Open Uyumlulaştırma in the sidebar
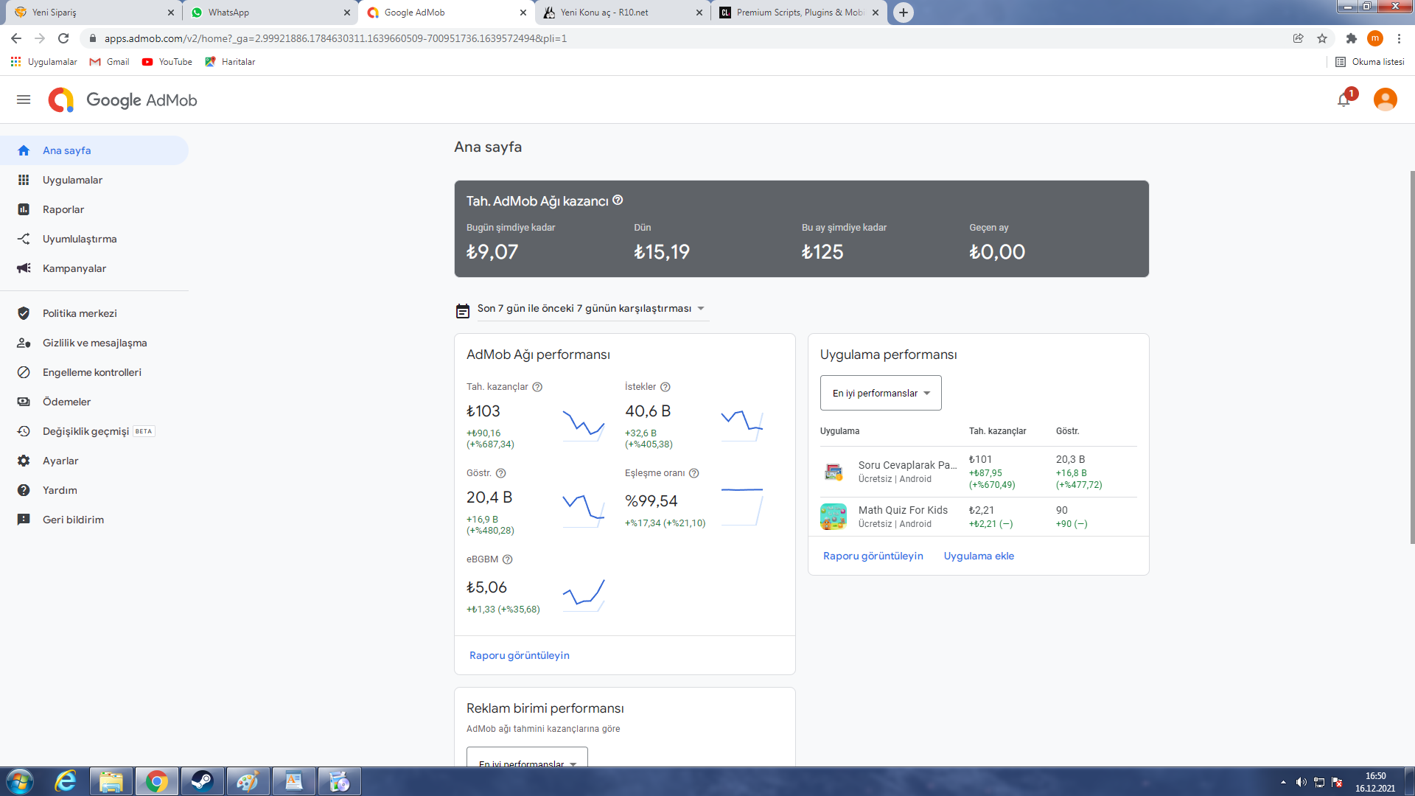The image size is (1415, 796). pos(94,239)
